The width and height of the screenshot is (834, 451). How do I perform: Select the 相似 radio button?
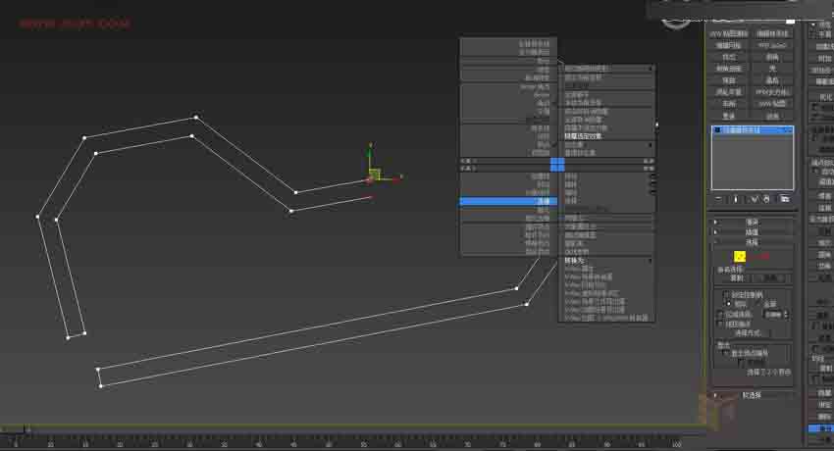click(729, 304)
